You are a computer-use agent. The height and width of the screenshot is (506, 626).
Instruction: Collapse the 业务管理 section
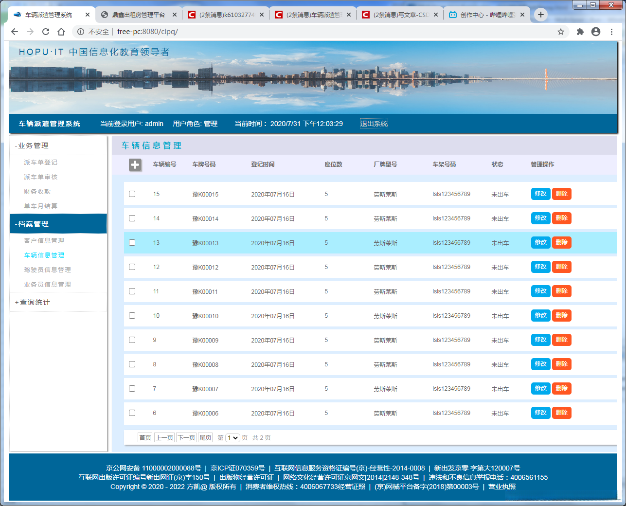32,145
